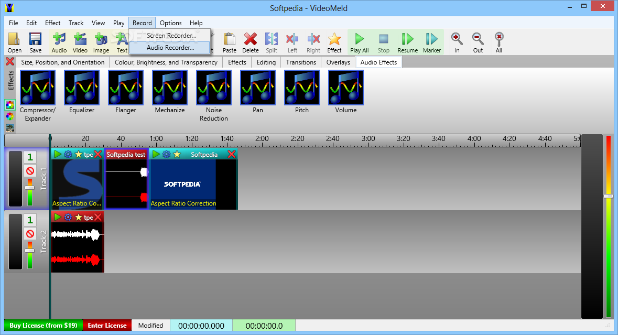Viewport: 618px width, 335px height.
Task: Adjust the master volume slider at right
Action: pos(608,196)
